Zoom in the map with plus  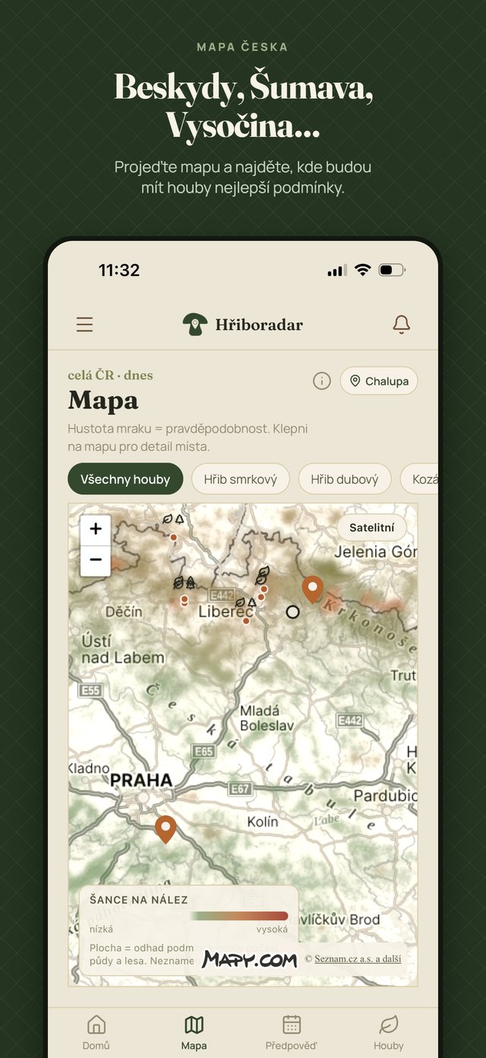click(96, 529)
